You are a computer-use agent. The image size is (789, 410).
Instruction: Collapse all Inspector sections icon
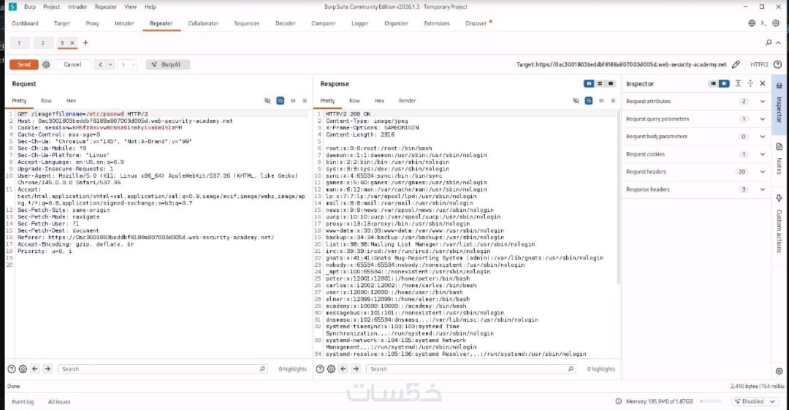point(750,83)
